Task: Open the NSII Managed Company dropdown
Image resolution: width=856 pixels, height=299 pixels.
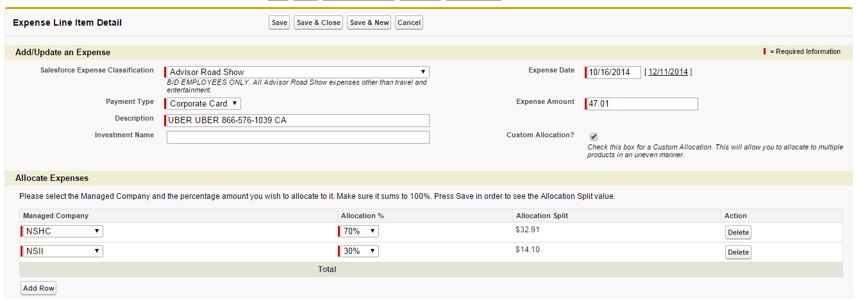Action: coord(63,252)
